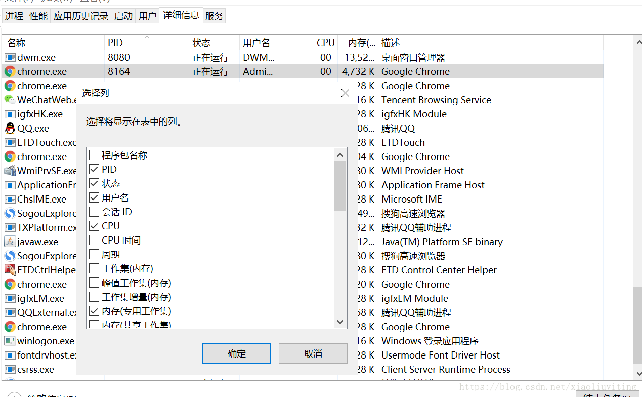Uncheck the 用户名 column checkbox
The height and width of the screenshot is (397, 642).
pos(94,197)
